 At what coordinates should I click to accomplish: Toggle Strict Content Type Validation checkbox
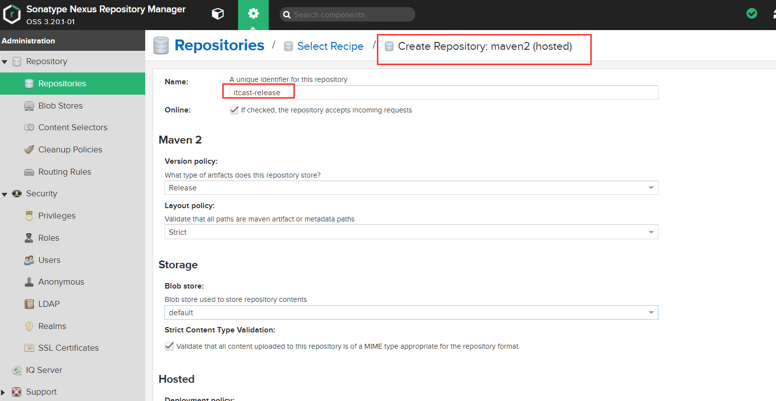169,346
